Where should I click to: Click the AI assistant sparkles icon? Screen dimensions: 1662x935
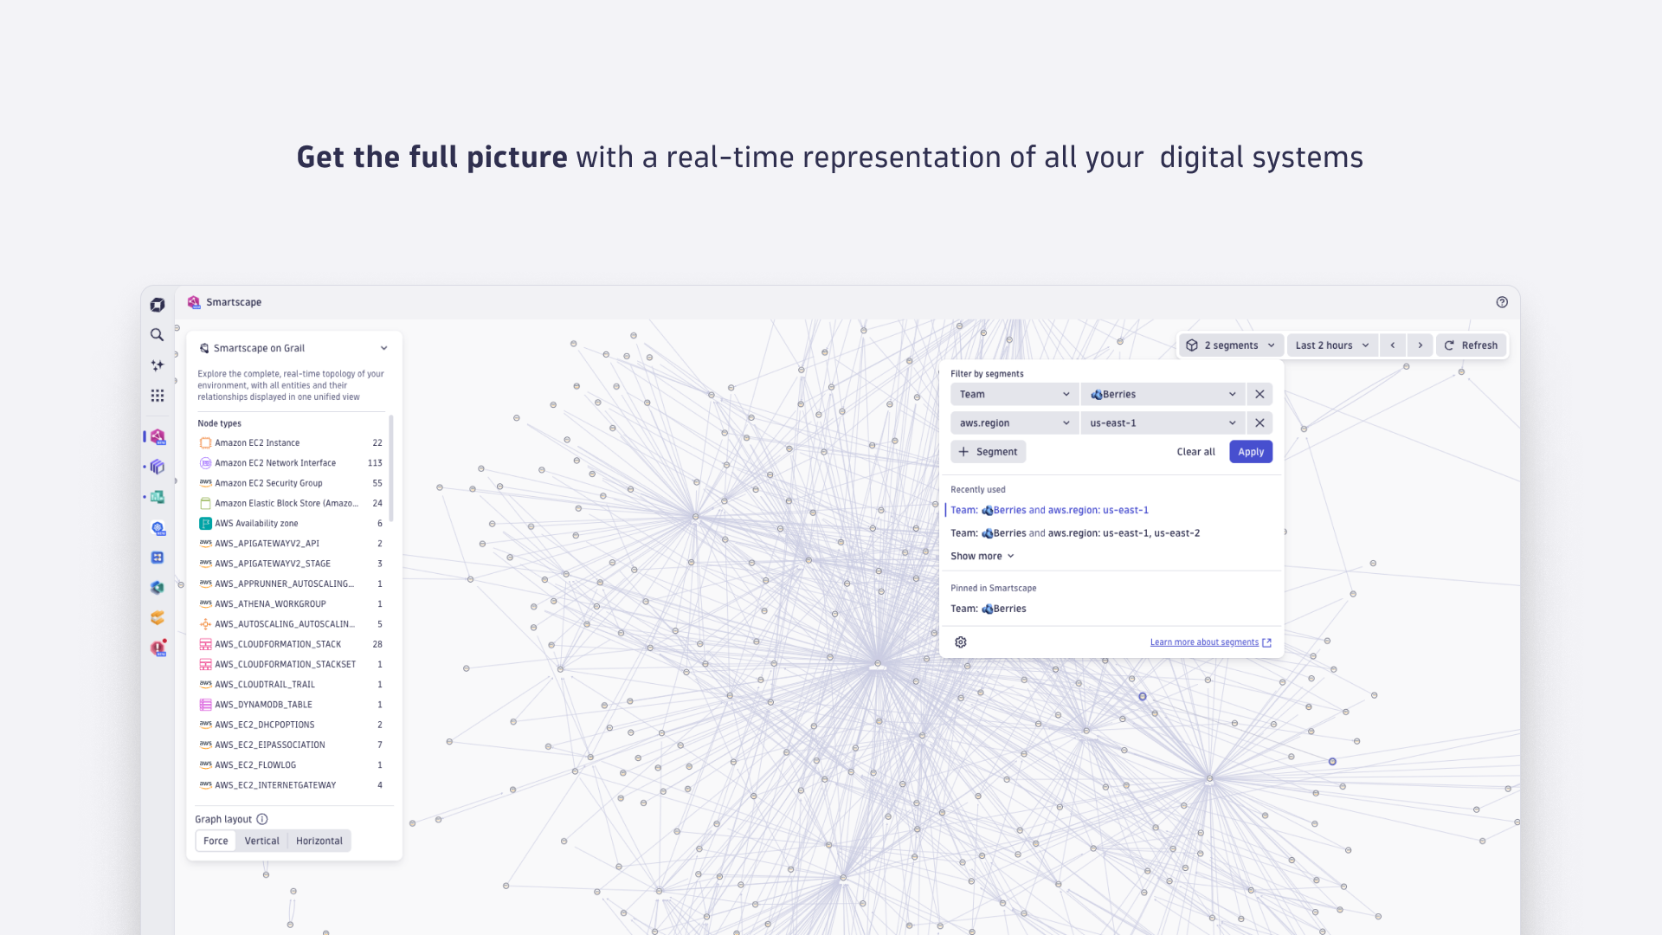[x=157, y=364]
